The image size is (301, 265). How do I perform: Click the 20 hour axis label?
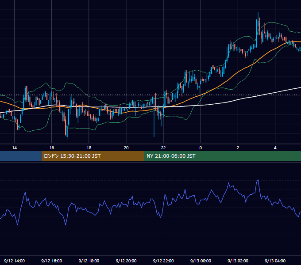(x=126, y=148)
